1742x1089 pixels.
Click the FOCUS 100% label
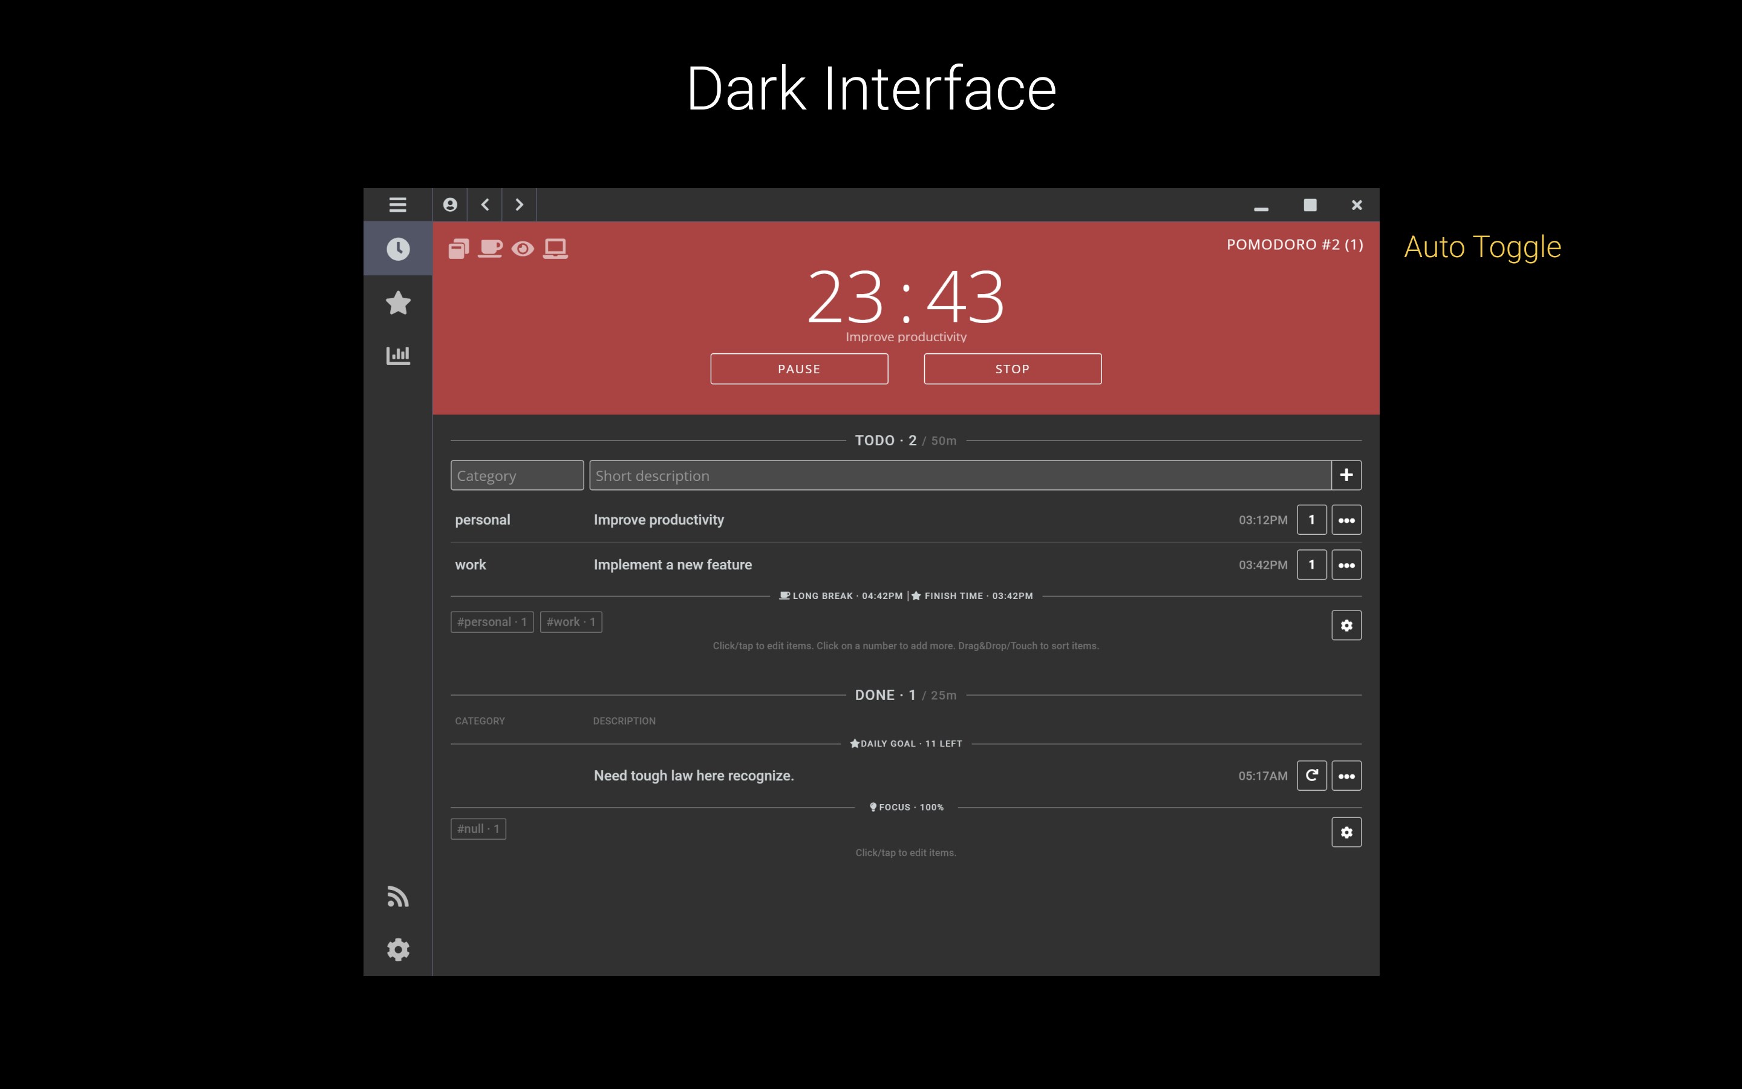click(x=906, y=808)
